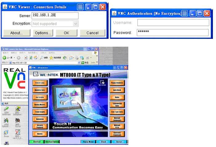The image size is (216, 147).
Task: Click the Internet Explorer address bar URL
Action: click(x=20, y=63)
